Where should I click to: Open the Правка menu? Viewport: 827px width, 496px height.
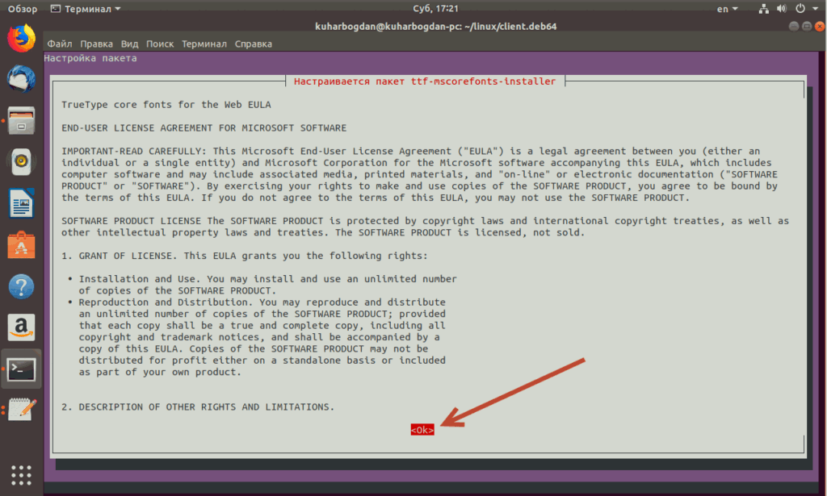point(97,44)
